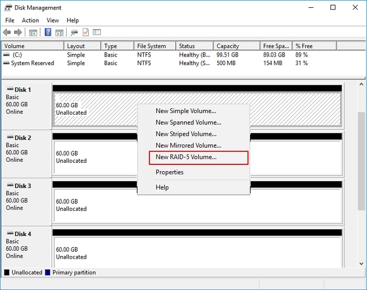
Task: Select New Mirrored Volume in context menu
Action: 188,146
